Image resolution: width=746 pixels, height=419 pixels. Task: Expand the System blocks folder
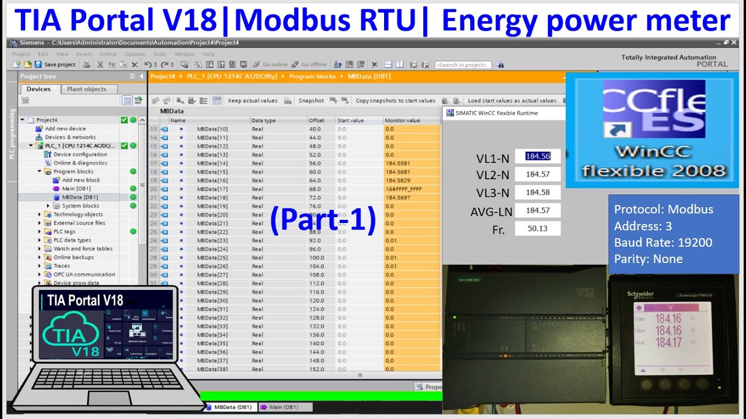pos(48,206)
